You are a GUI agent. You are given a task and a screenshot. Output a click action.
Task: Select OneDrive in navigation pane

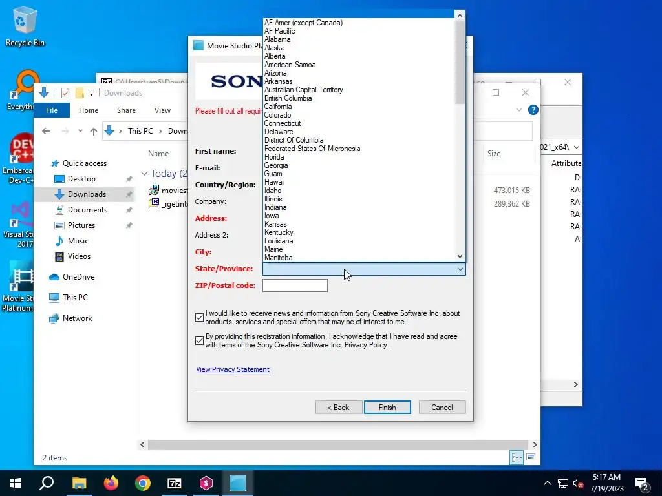coord(78,277)
